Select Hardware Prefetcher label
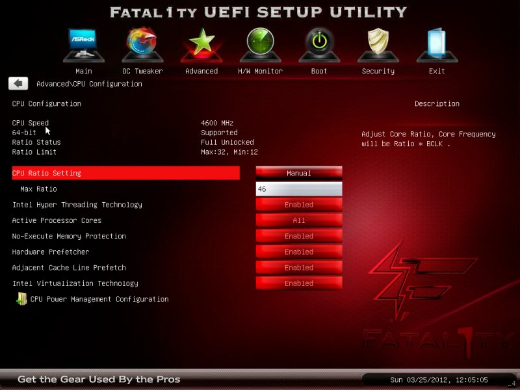The width and height of the screenshot is (520, 390). (x=51, y=252)
